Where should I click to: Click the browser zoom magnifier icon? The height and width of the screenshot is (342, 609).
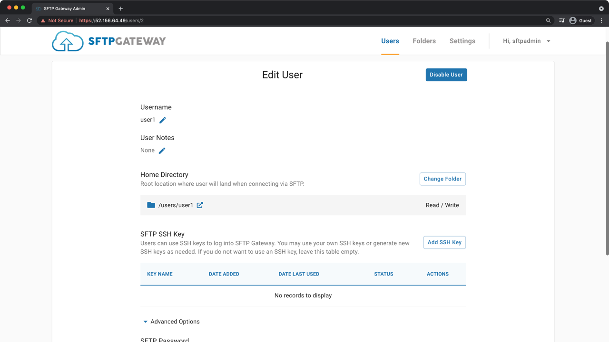[548, 20]
